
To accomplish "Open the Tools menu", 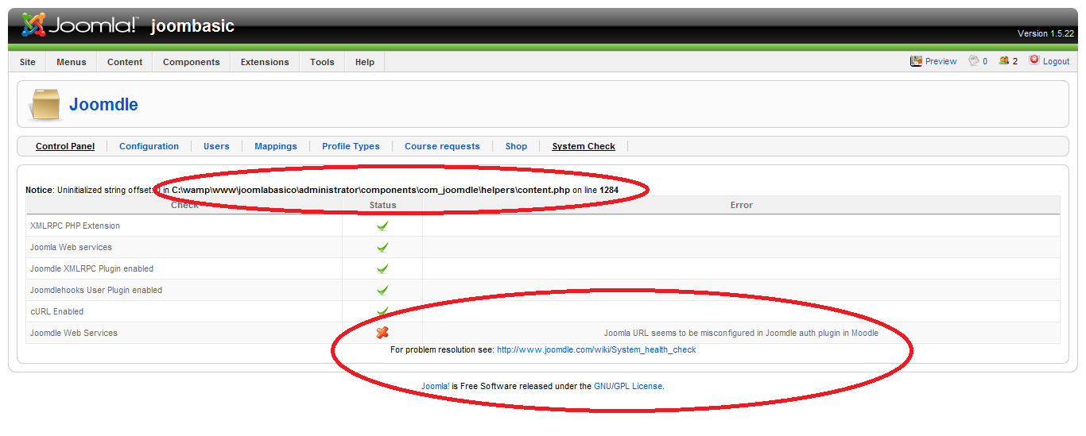I will click(322, 62).
